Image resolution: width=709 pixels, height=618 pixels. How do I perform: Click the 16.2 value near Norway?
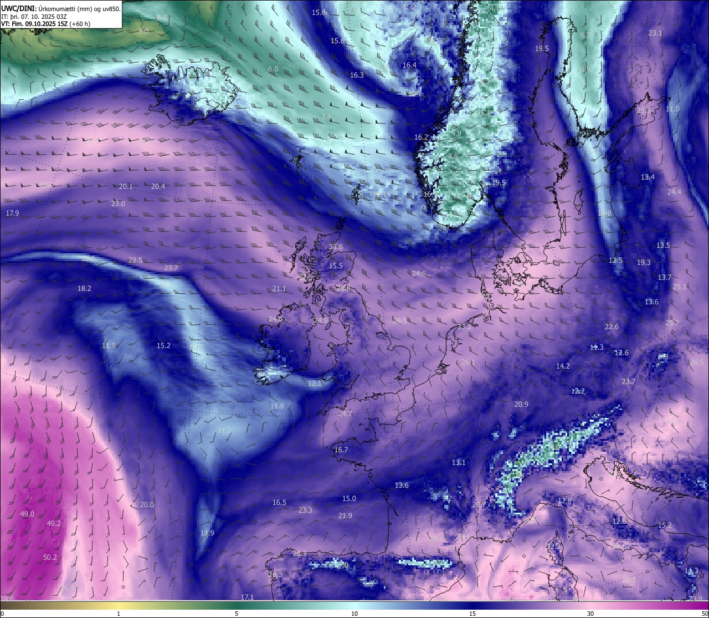[x=421, y=137]
